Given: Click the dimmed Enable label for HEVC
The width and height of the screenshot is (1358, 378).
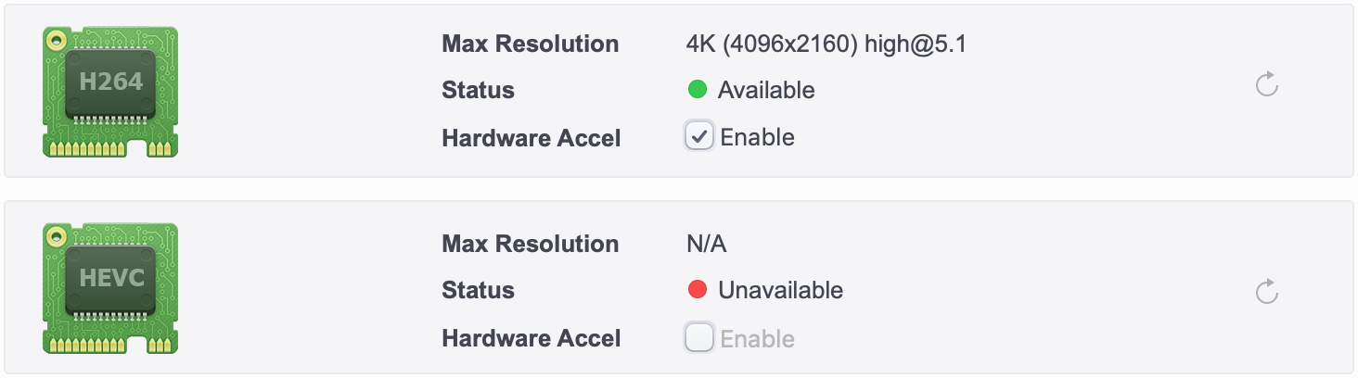Looking at the screenshot, I should (x=757, y=338).
